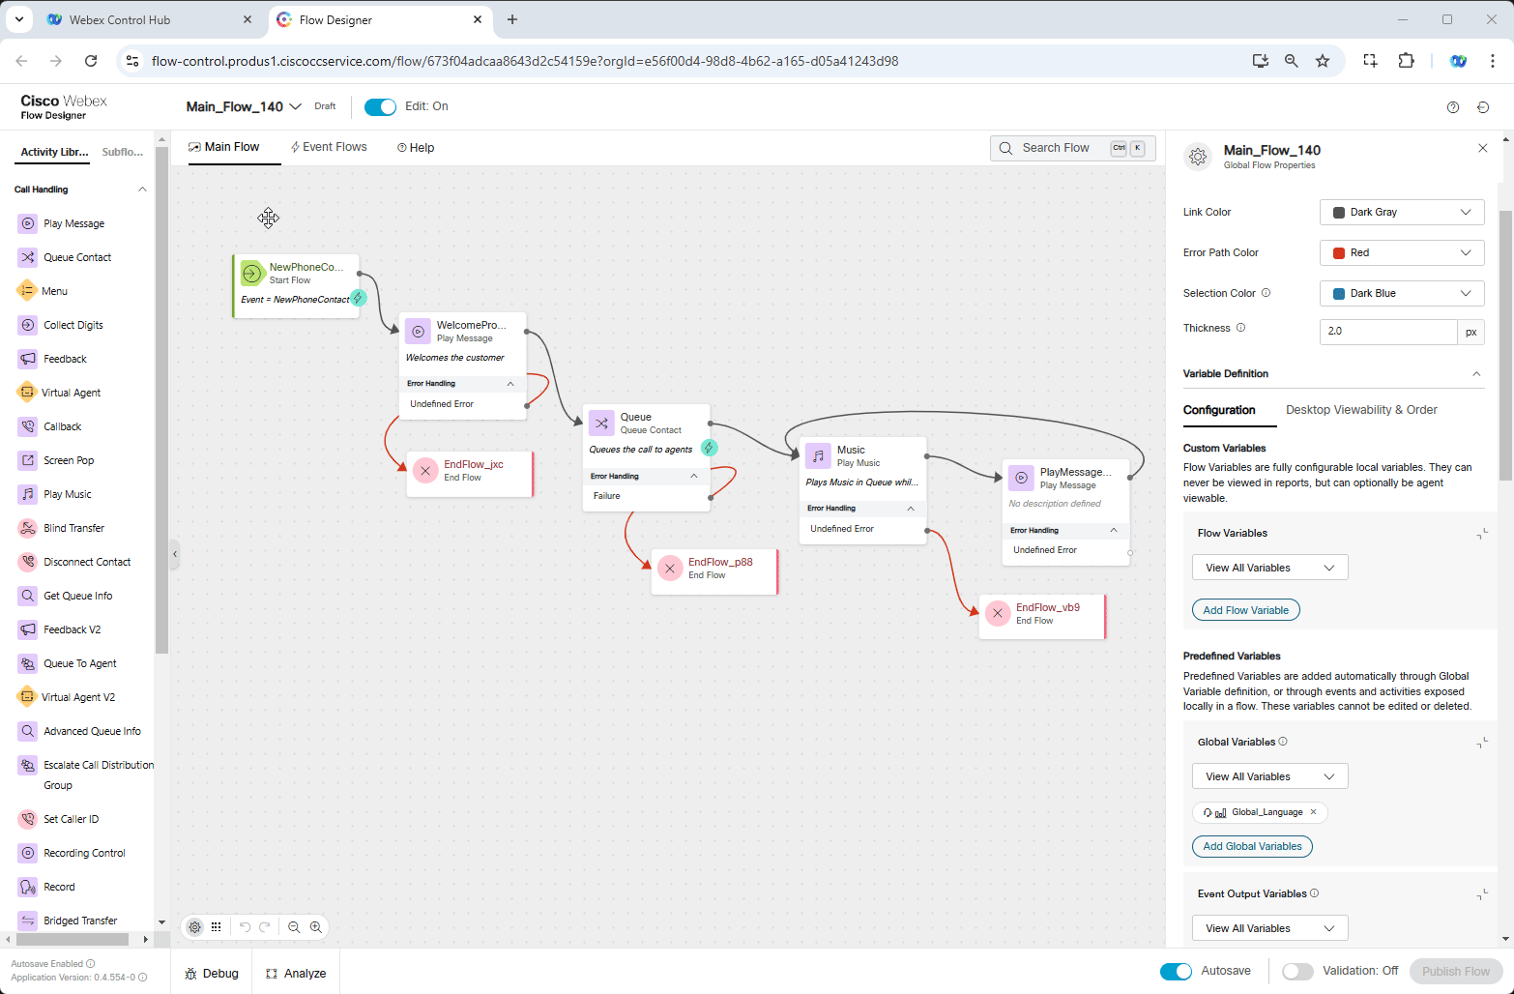Collapse the Variable Definition section
The width and height of the screenshot is (1514, 994).
tap(1476, 374)
